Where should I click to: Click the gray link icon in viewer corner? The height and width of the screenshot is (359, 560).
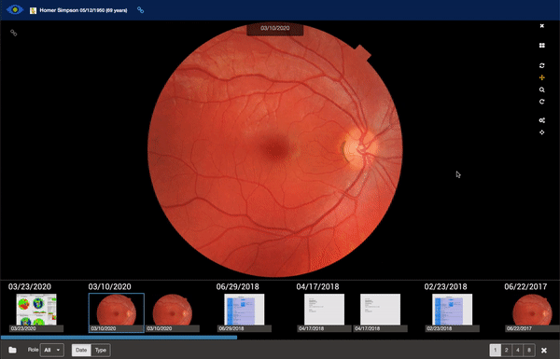click(x=14, y=33)
